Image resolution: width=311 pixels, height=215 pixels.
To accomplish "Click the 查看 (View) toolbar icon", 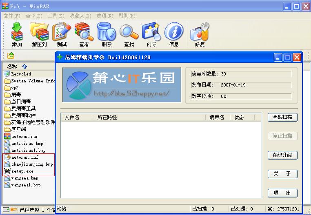I will [x=84, y=35].
